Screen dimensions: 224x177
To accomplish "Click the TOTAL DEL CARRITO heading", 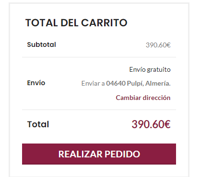I will point(76,22).
